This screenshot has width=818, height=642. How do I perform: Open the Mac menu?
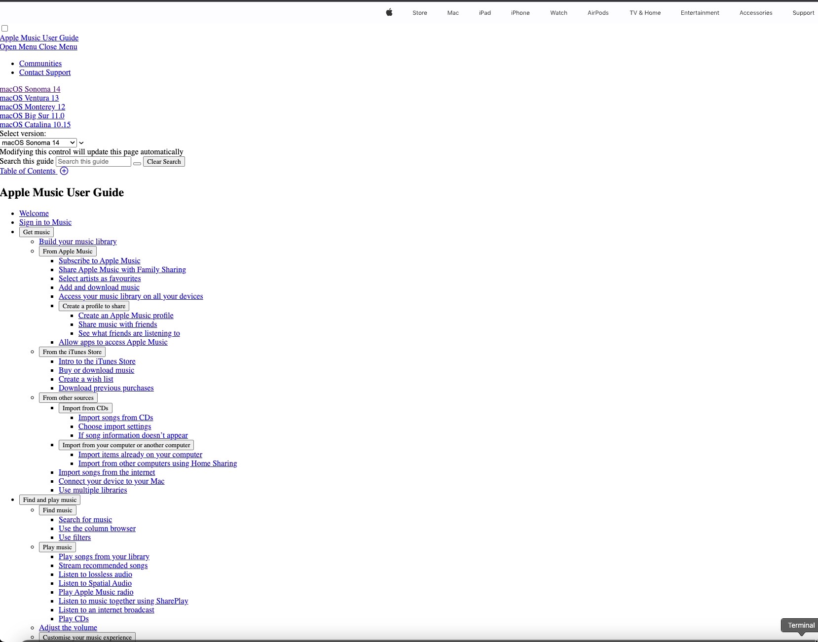coord(453,13)
